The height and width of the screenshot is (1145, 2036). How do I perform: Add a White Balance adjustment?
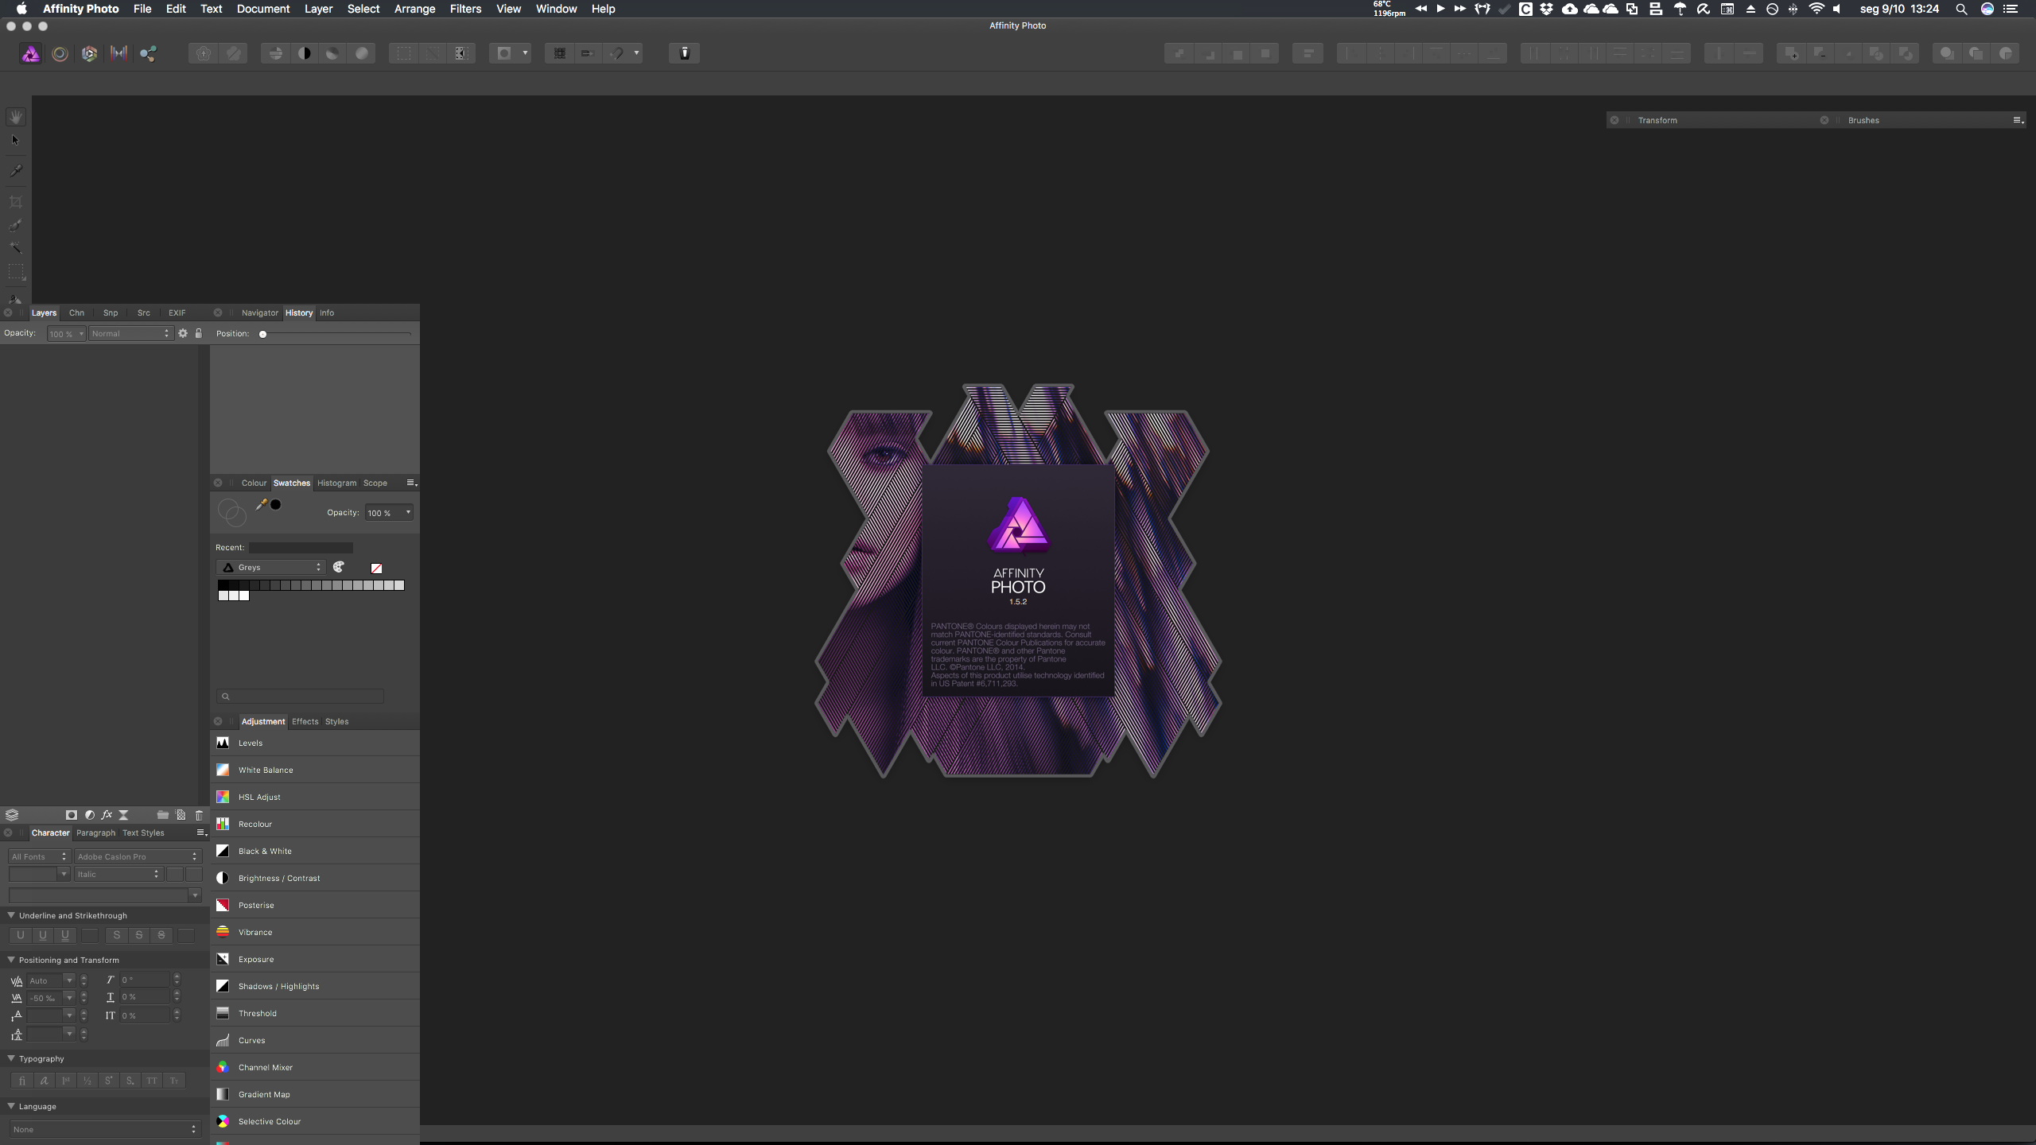point(315,770)
